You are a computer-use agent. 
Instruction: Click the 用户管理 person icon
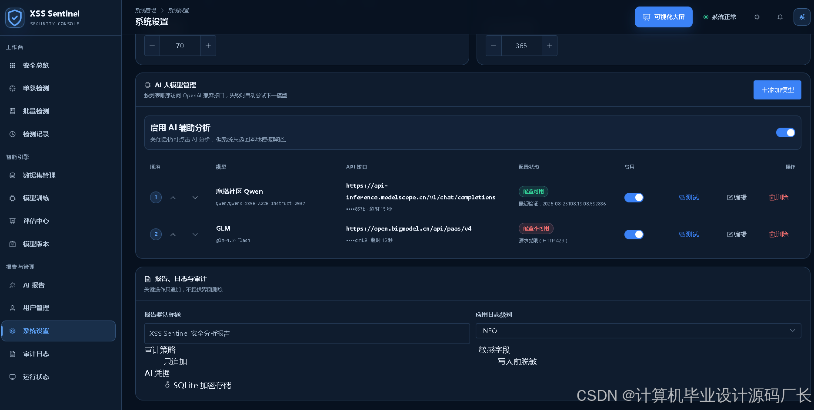click(13, 308)
